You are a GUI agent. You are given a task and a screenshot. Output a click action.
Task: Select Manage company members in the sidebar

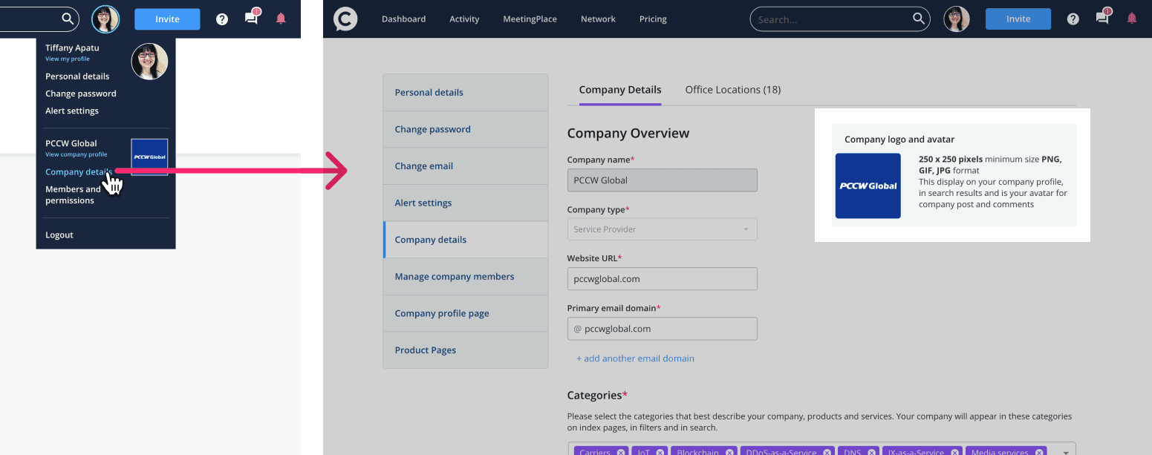click(455, 277)
